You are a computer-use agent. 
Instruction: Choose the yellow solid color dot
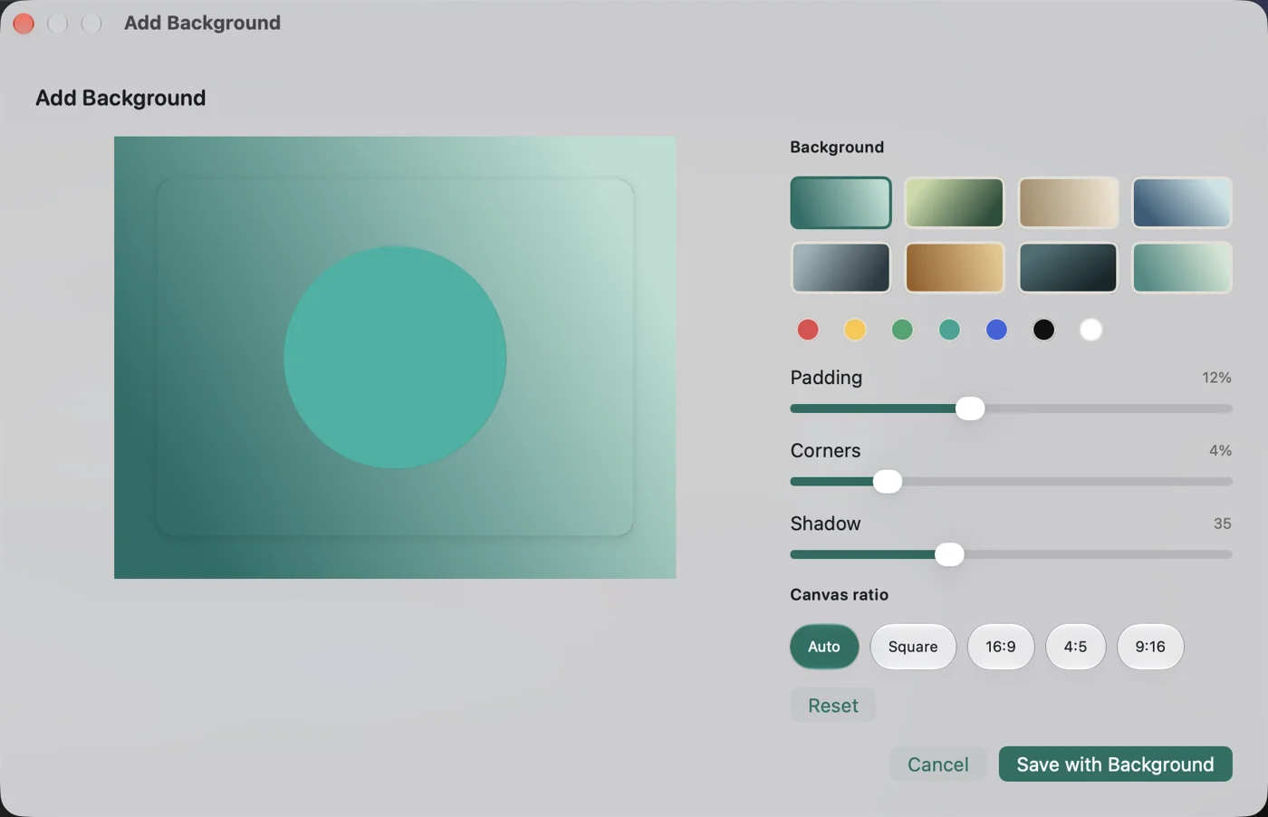(x=855, y=330)
